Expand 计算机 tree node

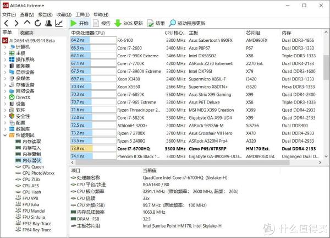coord(5,47)
